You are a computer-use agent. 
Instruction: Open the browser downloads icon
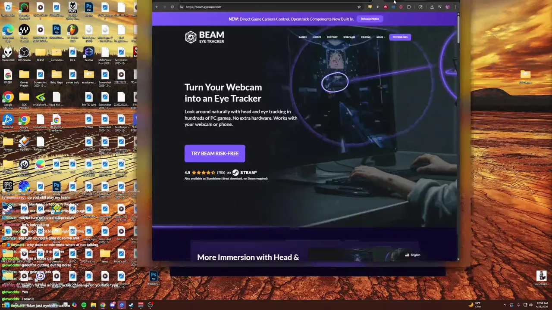432,7
